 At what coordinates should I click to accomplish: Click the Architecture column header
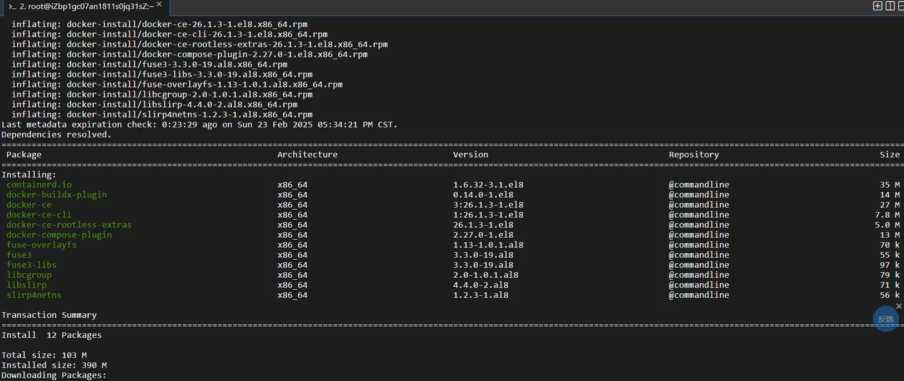click(307, 155)
